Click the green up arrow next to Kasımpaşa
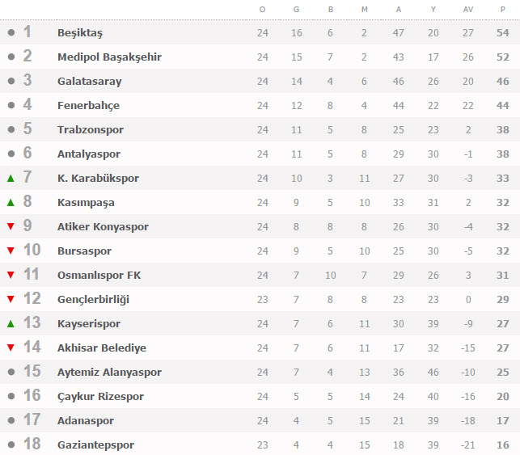The width and height of the screenshot is (520, 455). [x=11, y=203]
